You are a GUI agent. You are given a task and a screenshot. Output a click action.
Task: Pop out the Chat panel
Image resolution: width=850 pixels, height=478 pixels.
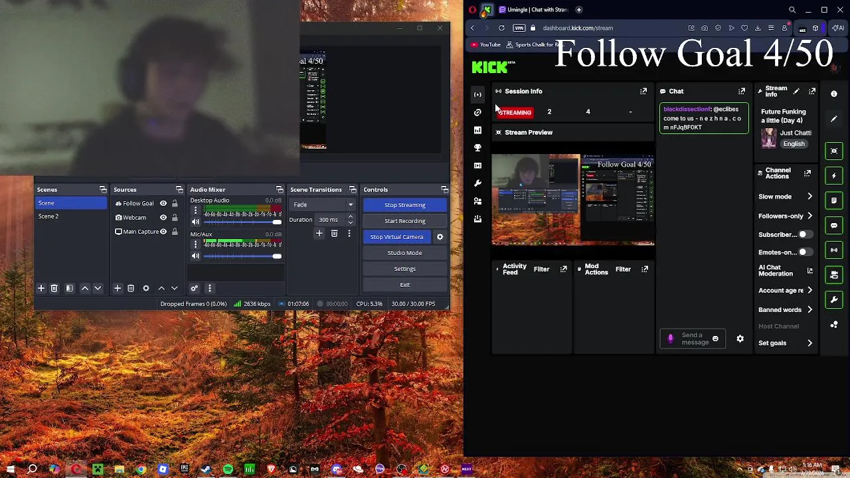point(742,92)
